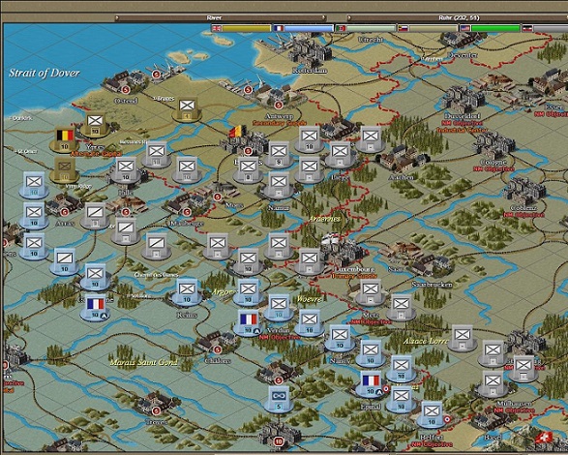Image resolution: width=568 pixels, height=455 pixels.
Task: Select the British infantry unit near Bruges
Action: (187, 108)
